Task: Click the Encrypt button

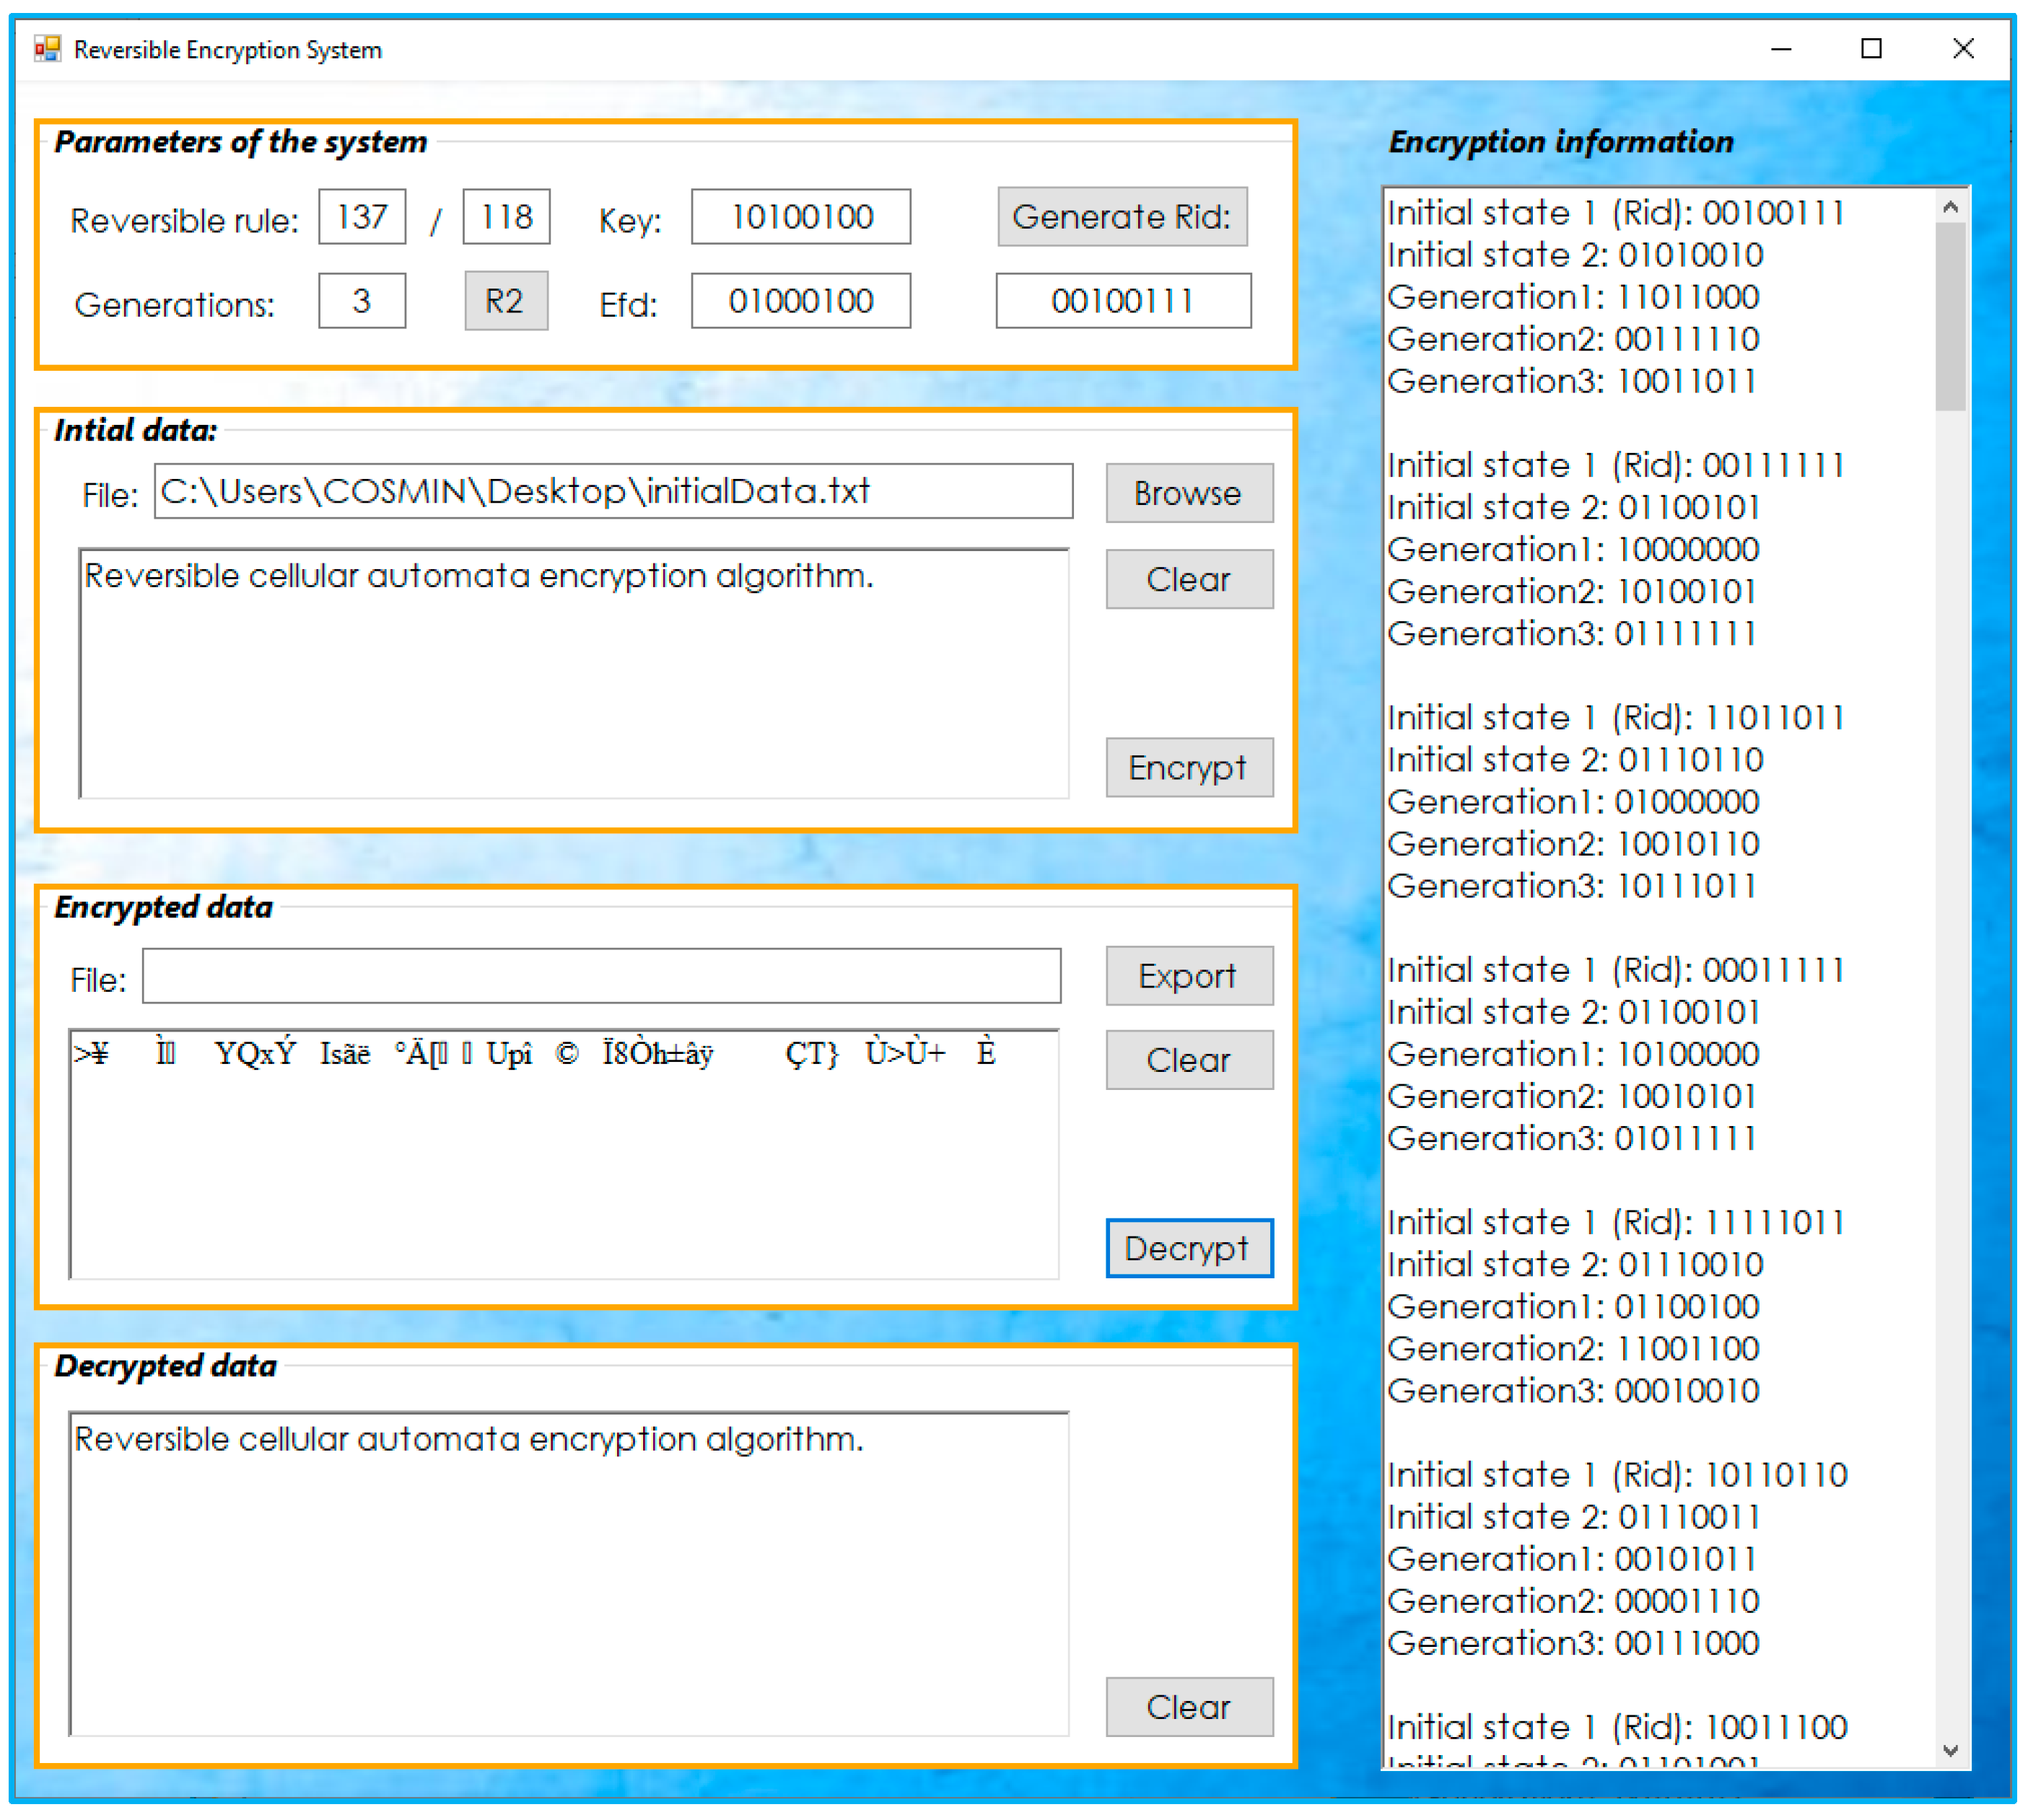Action: point(1189,767)
